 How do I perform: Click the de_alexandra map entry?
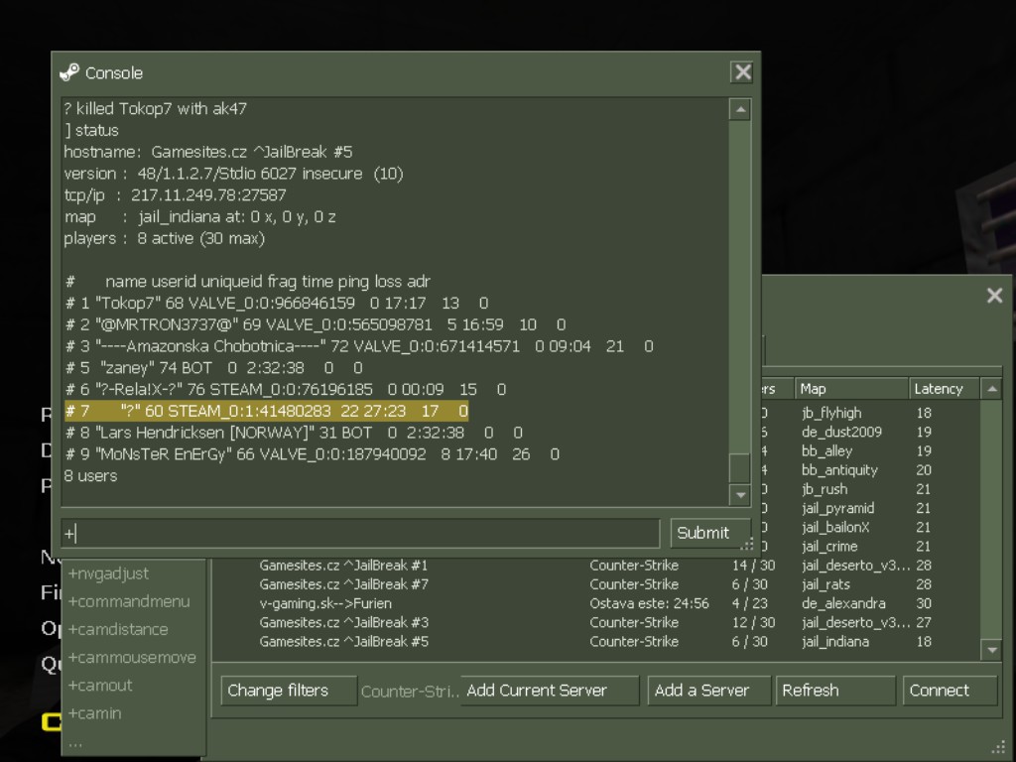(843, 603)
